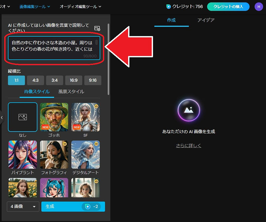Choose the SF style thumbnail
The image size is (266, 222).
click(85, 117)
